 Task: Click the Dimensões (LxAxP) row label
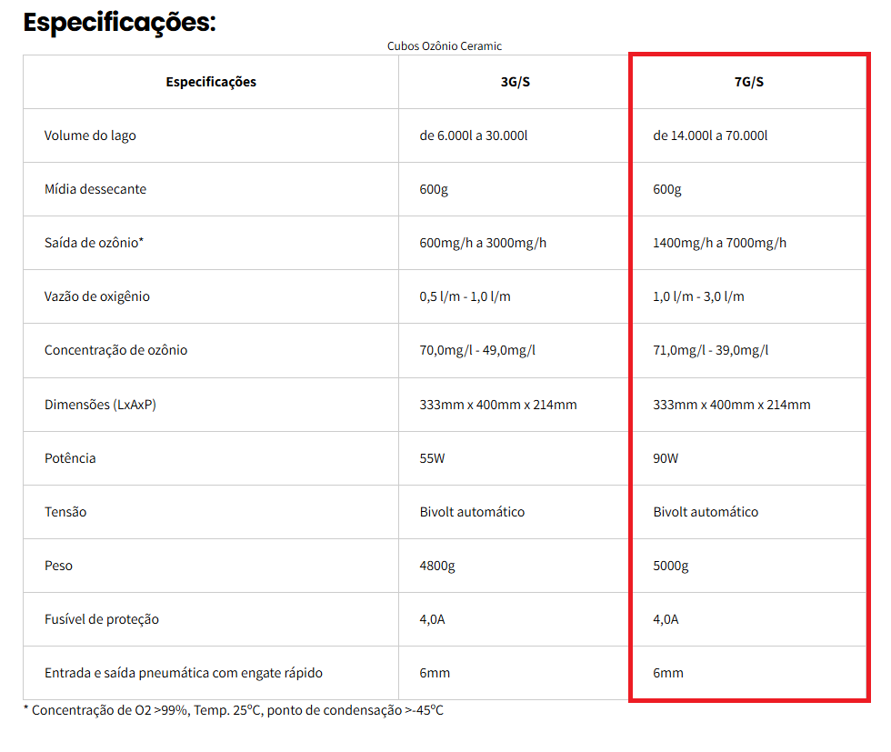[x=101, y=405]
